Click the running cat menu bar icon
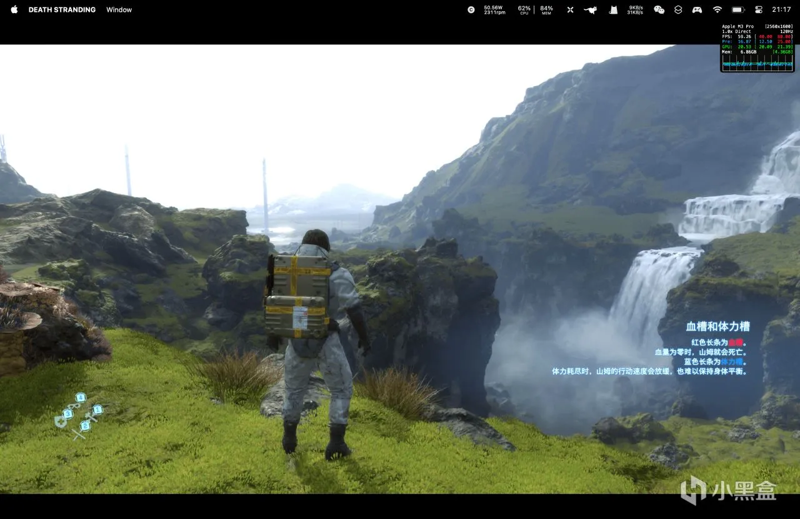This screenshot has width=800, height=519. point(590,10)
